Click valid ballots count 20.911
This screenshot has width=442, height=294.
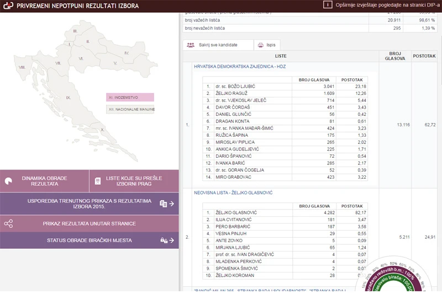(x=394, y=20)
